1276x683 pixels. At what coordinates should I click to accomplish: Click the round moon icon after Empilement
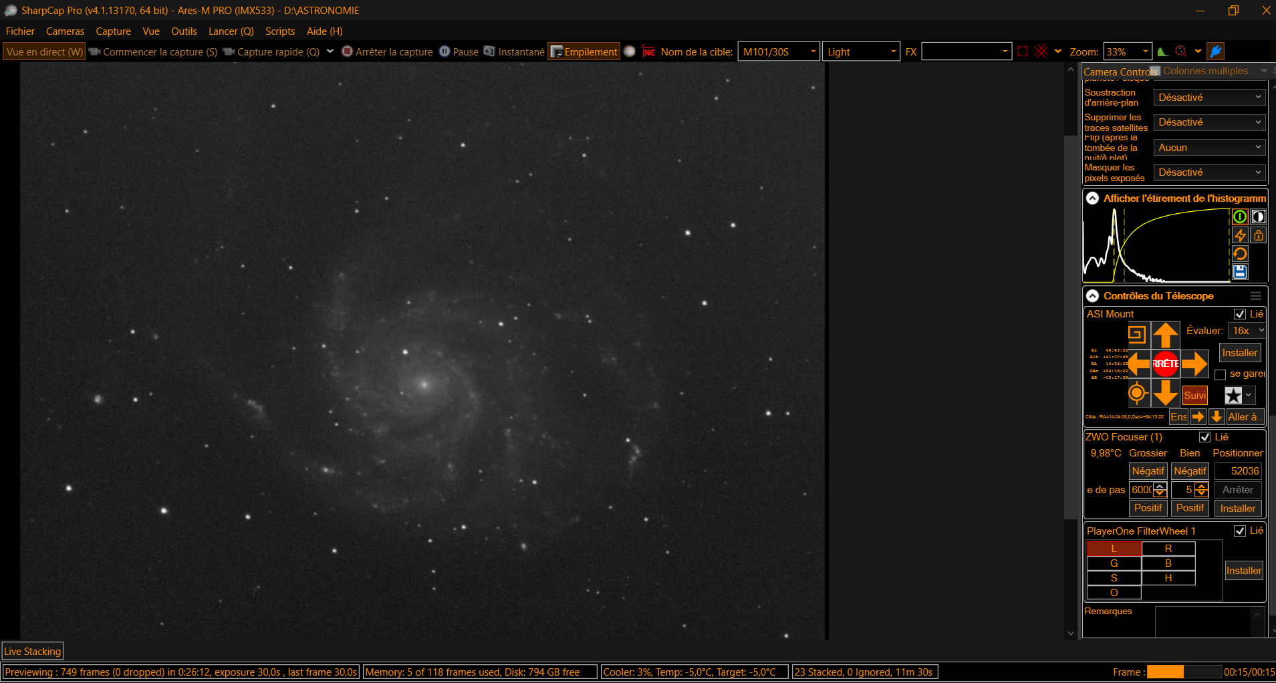(630, 51)
